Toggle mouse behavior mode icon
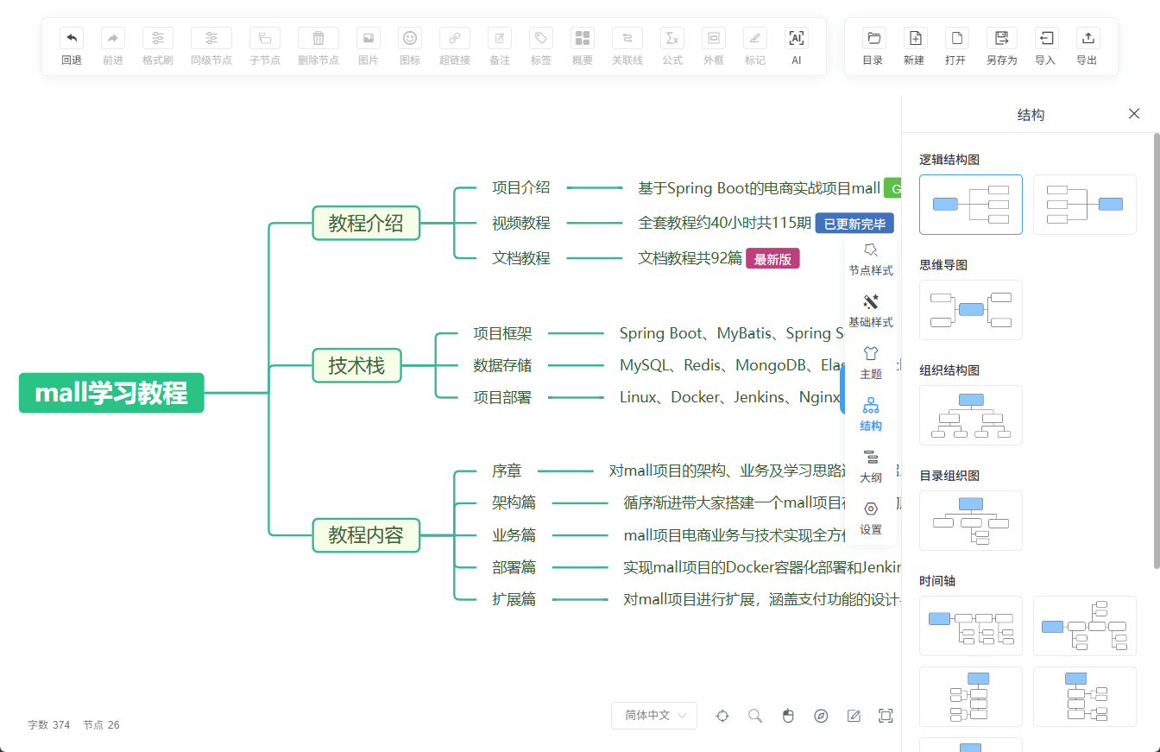The width and height of the screenshot is (1160, 752). [x=788, y=716]
